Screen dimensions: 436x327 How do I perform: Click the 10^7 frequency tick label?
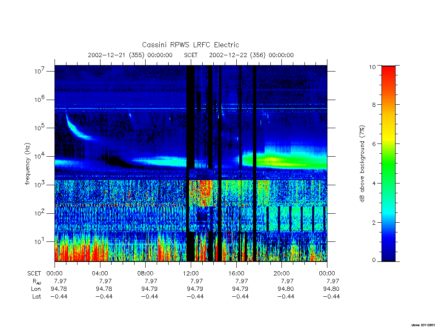pos(40,71)
